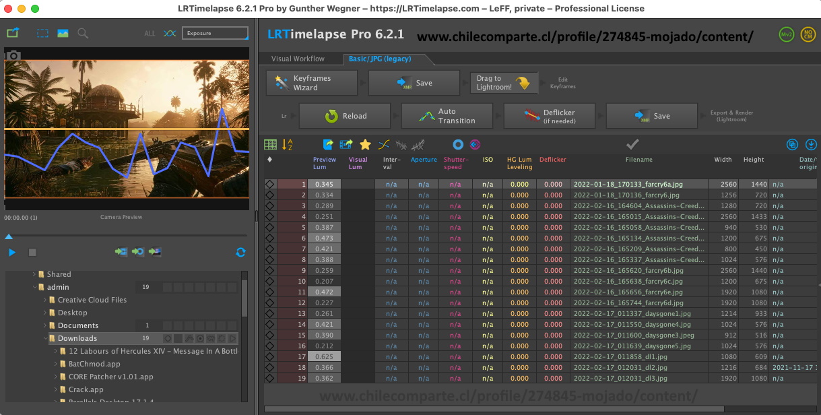The width and height of the screenshot is (821, 415).
Task: Expand the BatChmod.app folder
Action: click(x=56, y=364)
